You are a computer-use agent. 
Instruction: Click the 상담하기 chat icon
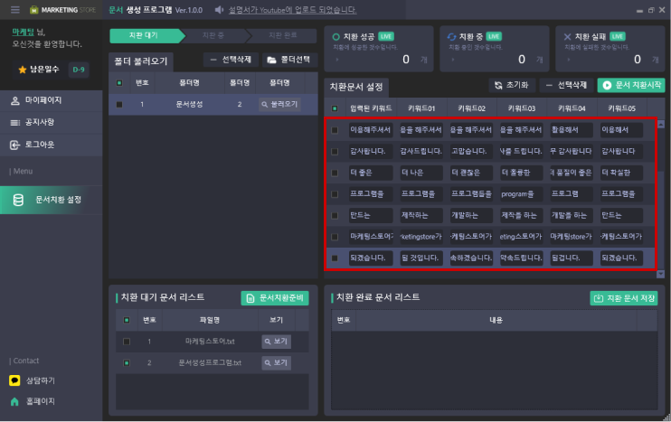14,380
